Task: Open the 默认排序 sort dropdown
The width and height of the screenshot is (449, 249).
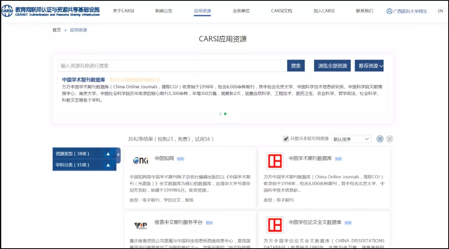Action: [351, 139]
